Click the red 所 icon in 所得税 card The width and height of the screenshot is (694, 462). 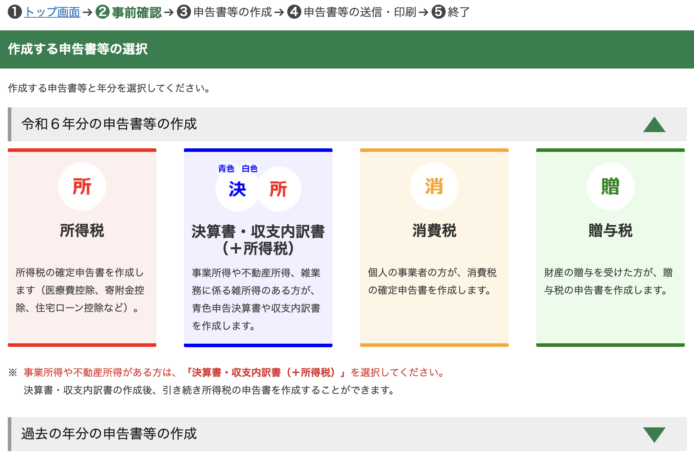(82, 186)
